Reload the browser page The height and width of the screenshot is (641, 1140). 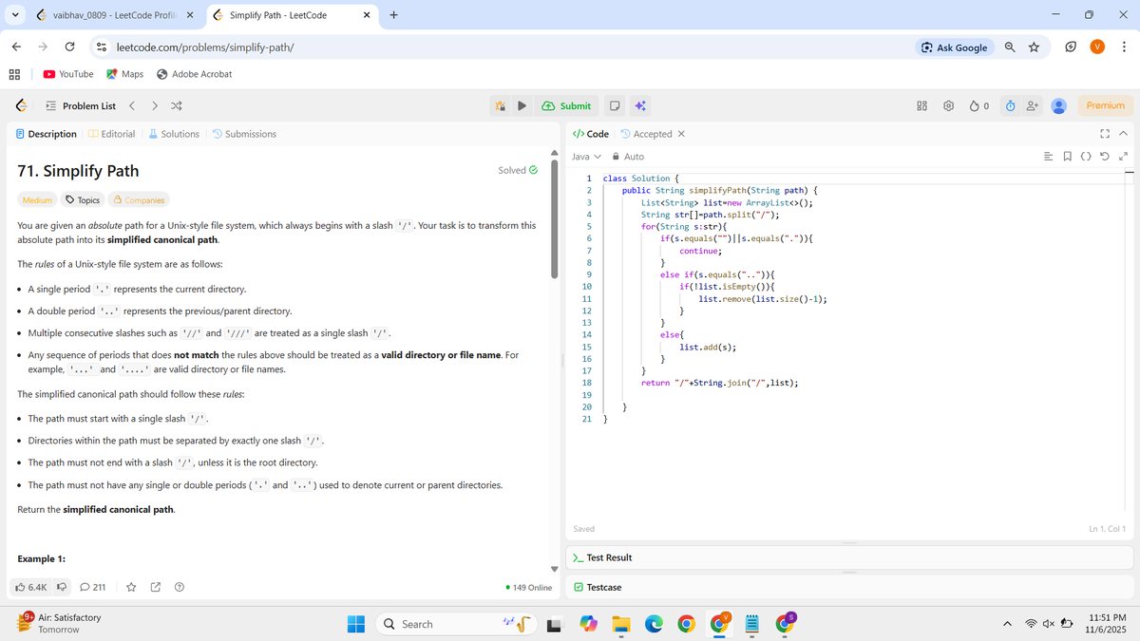[69, 47]
